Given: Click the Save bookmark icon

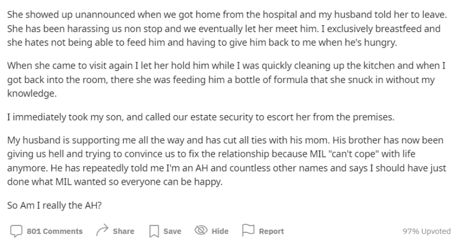Looking at the screenshot, I should tap(154, 231).
